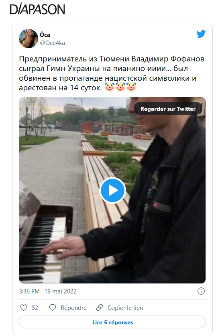Click Copier le lien text

125,308
